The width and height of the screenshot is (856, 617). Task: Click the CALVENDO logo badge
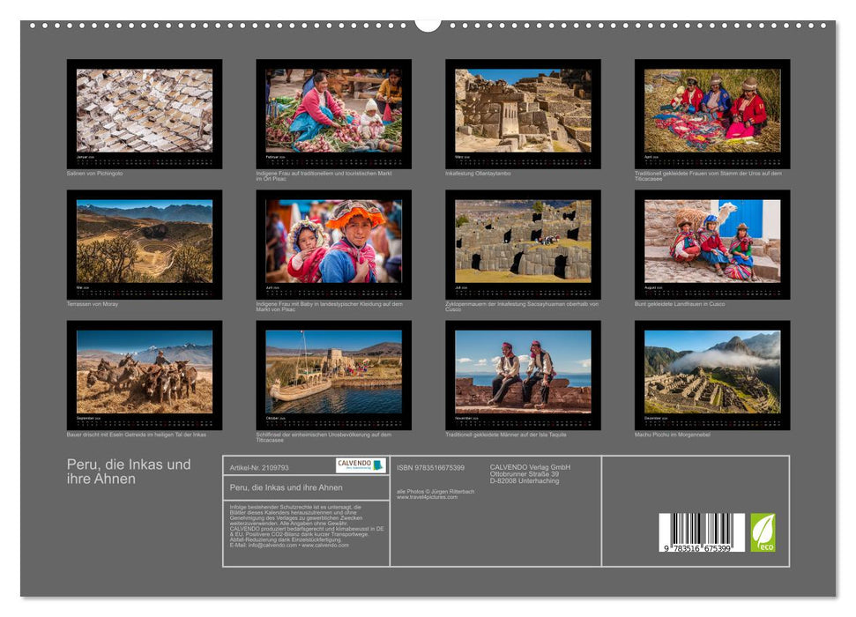tap(361, 465)
